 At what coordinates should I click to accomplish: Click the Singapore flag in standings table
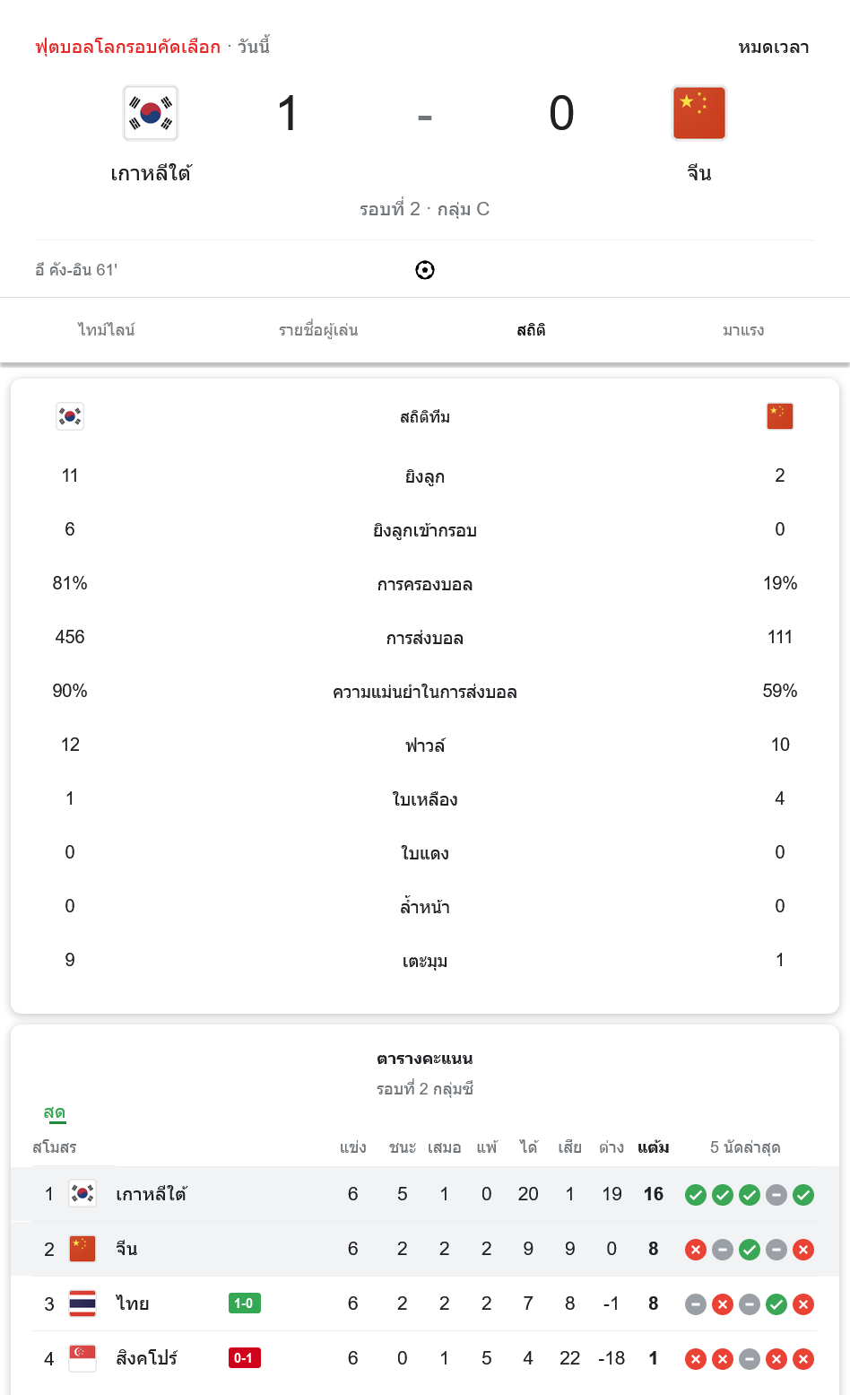pyautogui.click(x=82, y=1358)
